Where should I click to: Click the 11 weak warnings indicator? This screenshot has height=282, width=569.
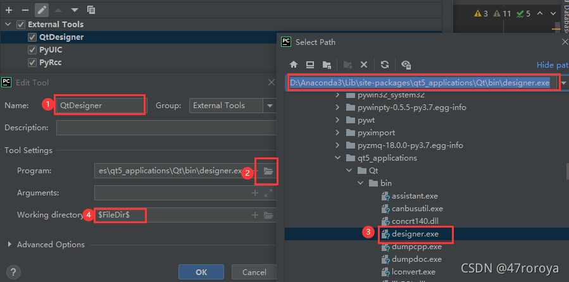pos(503,14)
